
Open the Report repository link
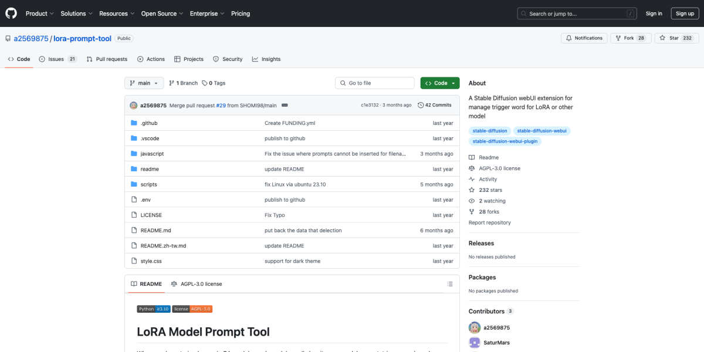pyautogui.click(x=489, y=222)
